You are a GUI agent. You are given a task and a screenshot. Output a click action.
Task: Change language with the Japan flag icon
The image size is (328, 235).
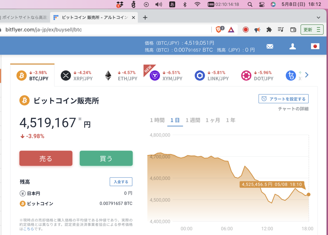[x=315, y=46]
